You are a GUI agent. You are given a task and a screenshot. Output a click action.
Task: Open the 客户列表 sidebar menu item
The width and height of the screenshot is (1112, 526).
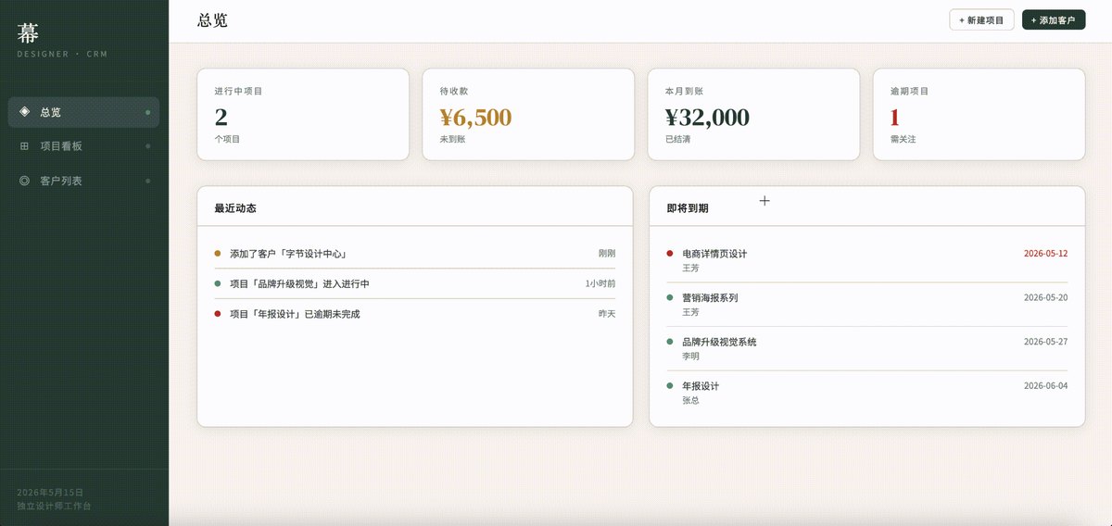tap(83, 181)
